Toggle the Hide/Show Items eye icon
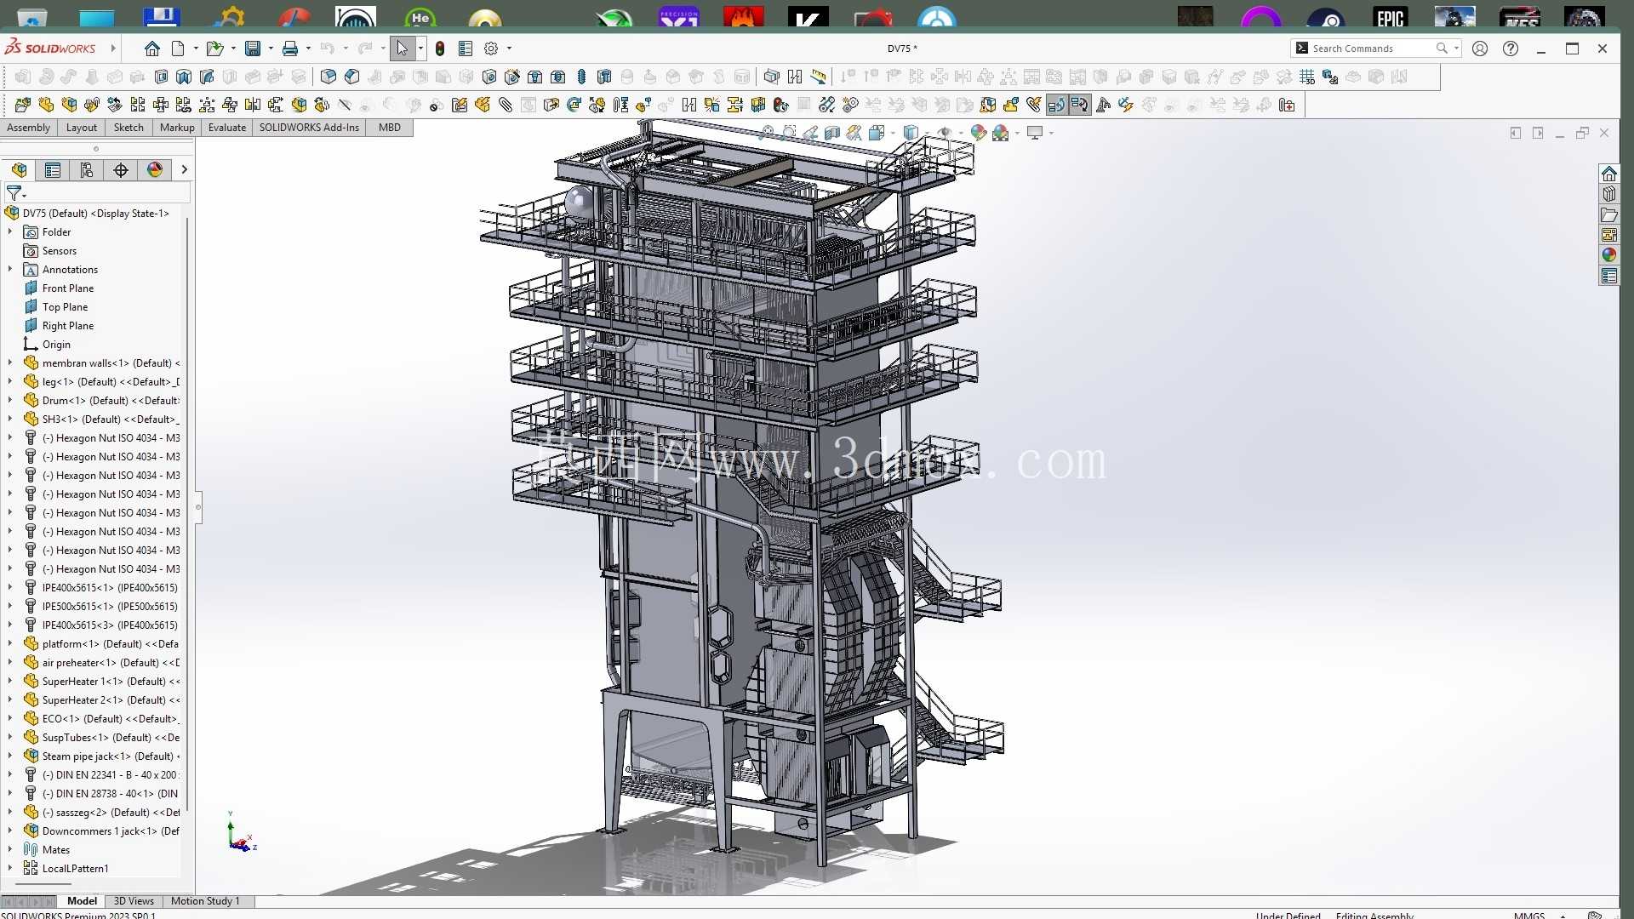Viewport: 1634px width, 919px height. point(944,133)
